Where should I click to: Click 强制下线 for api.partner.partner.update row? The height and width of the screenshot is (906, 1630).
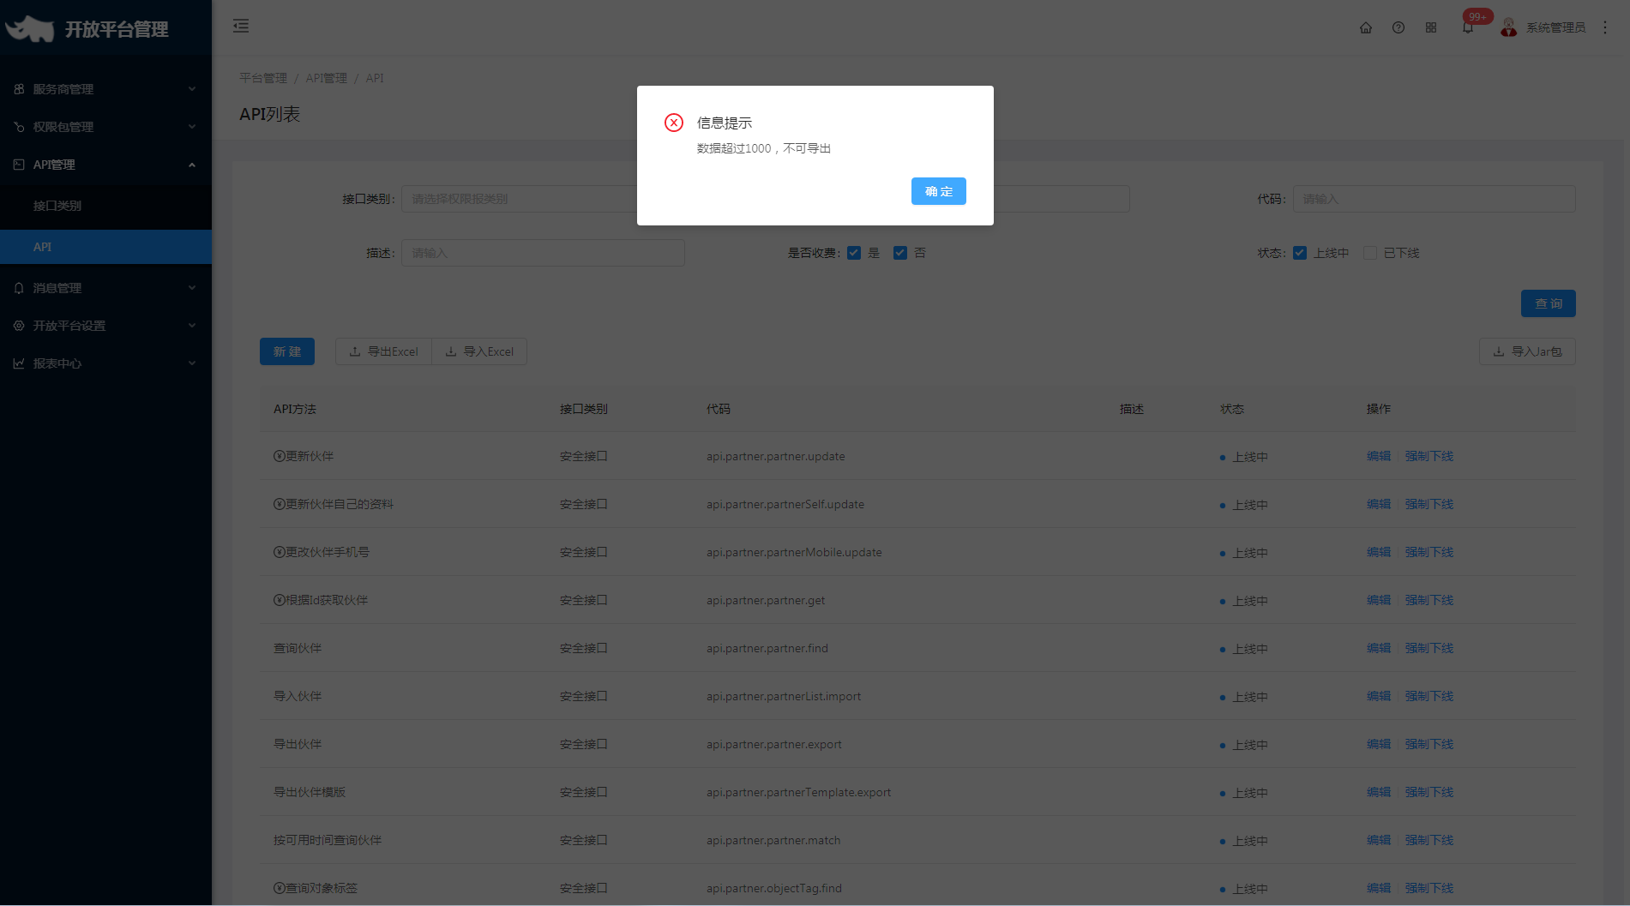[1429, 456]
